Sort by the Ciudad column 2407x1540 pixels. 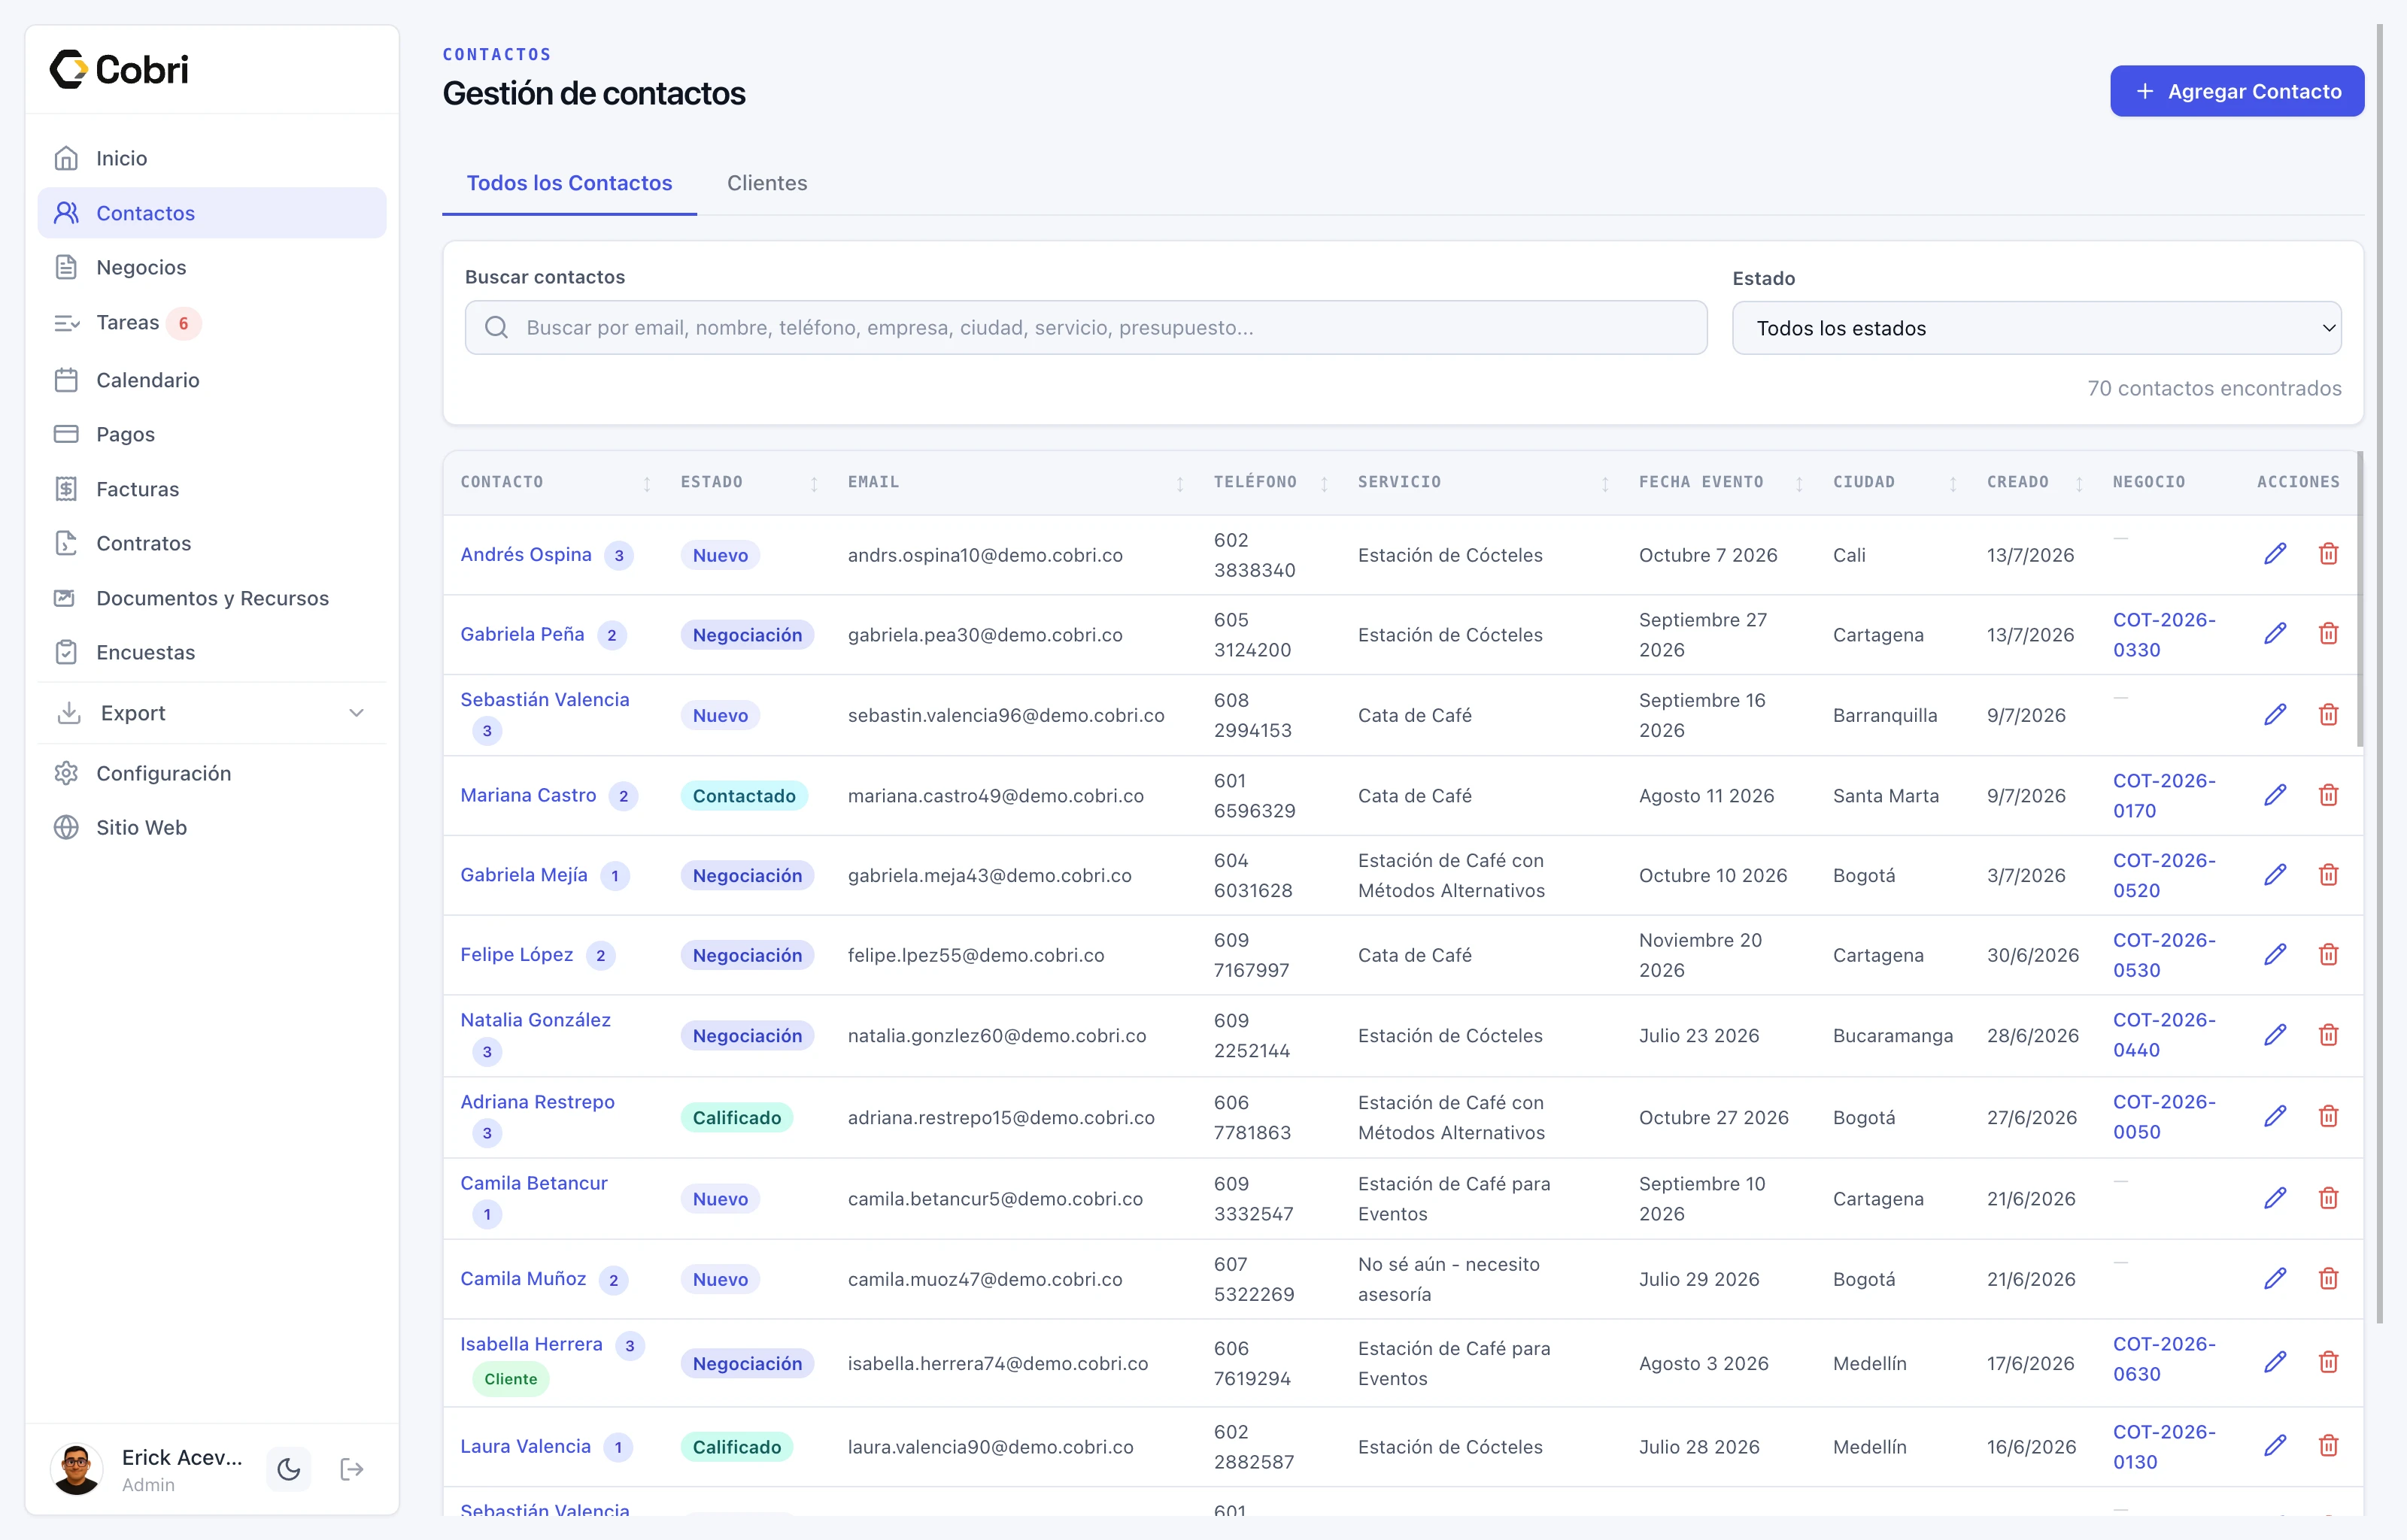tap(1953, 483)
